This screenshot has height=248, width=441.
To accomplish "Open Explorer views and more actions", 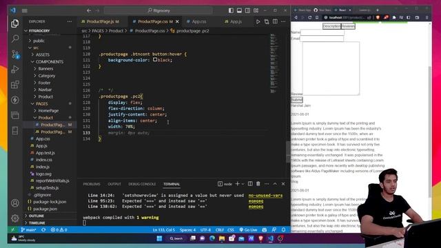I will (x=70, y=21).
